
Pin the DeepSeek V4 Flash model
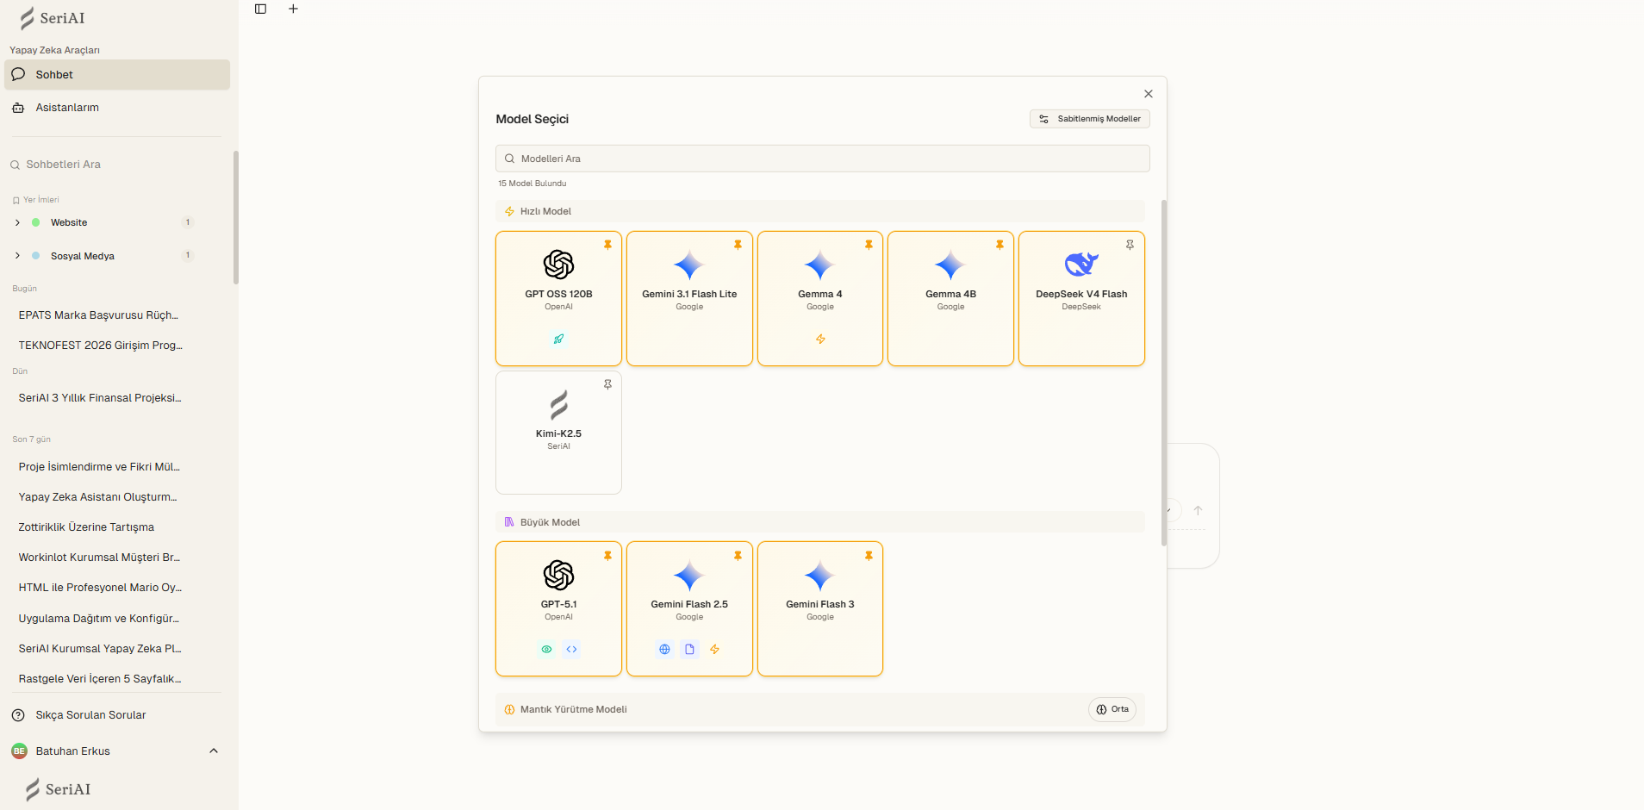click(x=1130, y=245)
